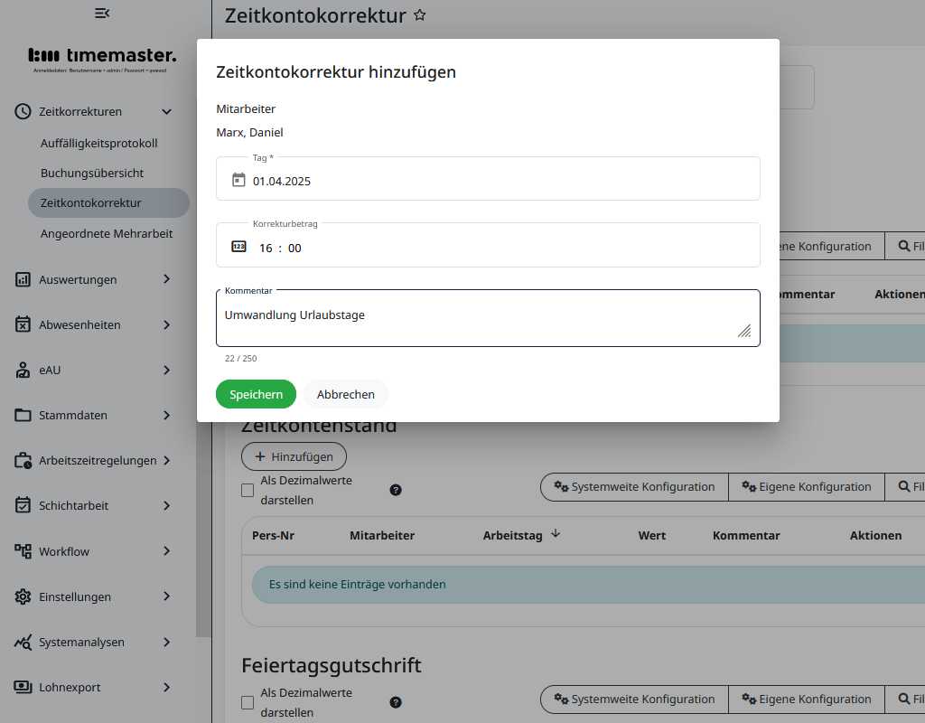The width and height of the screenshot is (925, 723).
Task: Open Angeordnete Mehrarbeit in sidebar
Action: point(107,233)
